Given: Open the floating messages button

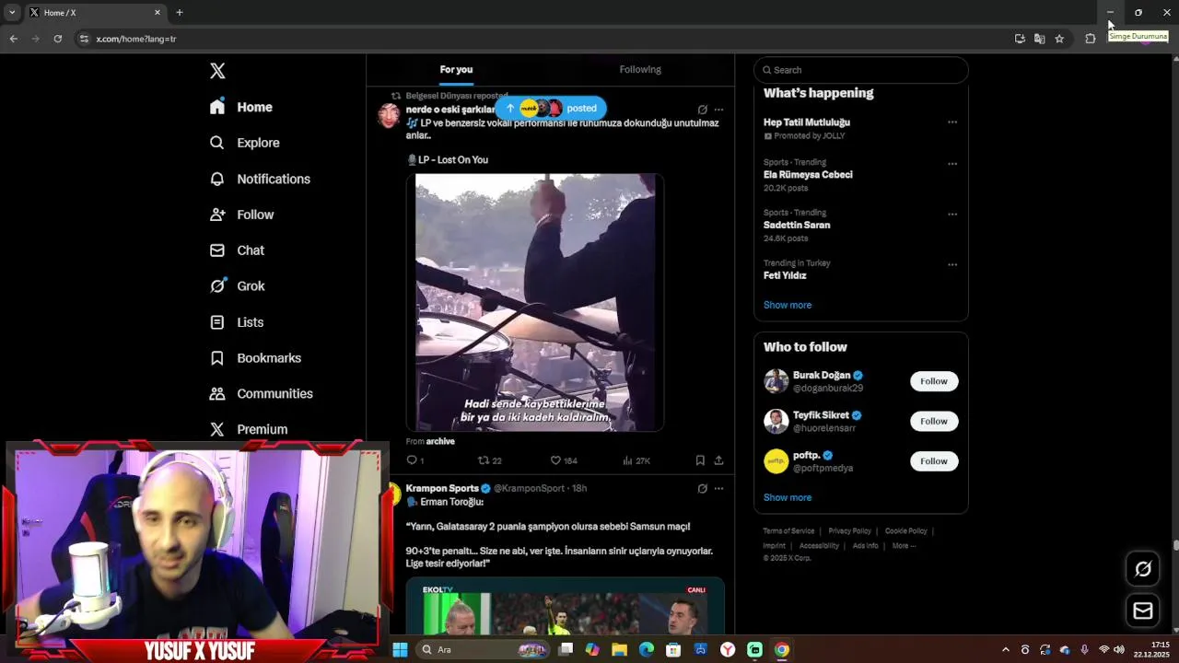Looking at the screenshot, I should click(x=1143, y=611).
